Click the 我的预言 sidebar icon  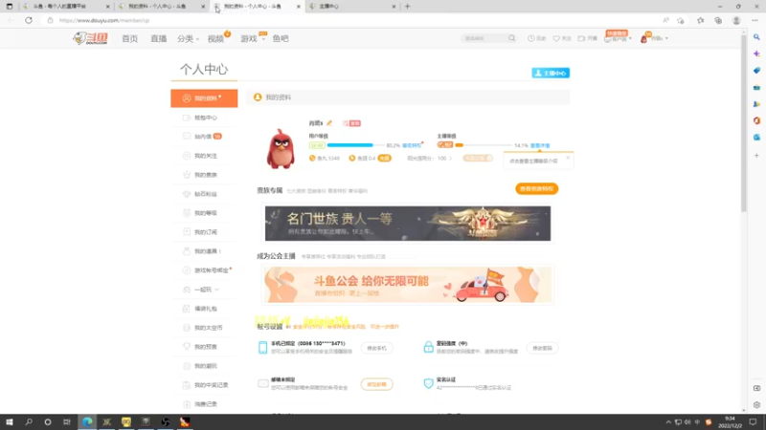pyautogui.click(x=187, y=347)
